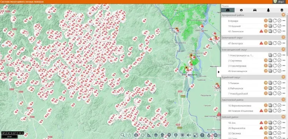This screenshot has height=139, width=288.
Task: Collapse the Архаринский район group
Action: pos(253,15)
